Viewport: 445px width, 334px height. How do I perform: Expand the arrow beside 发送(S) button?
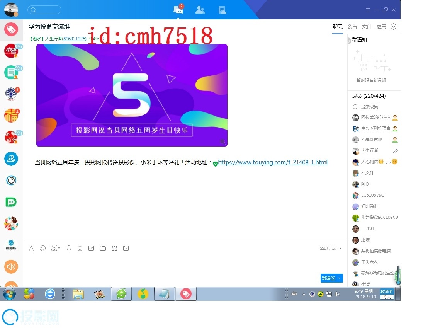tap(339, 278)
